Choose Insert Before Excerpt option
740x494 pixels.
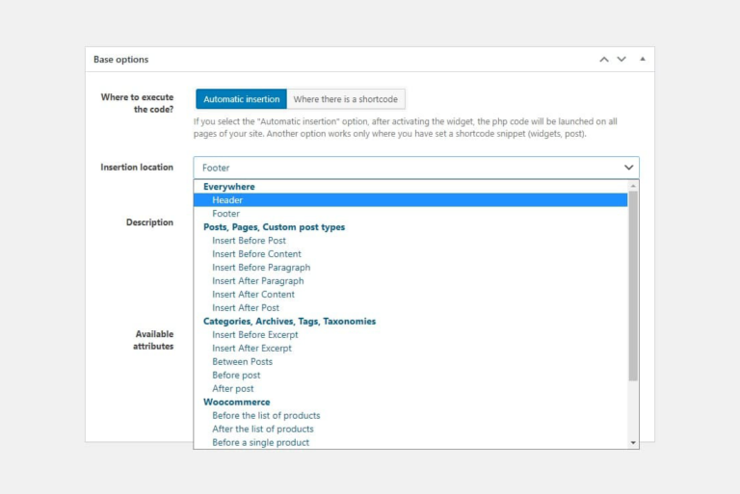coord(255,335)
